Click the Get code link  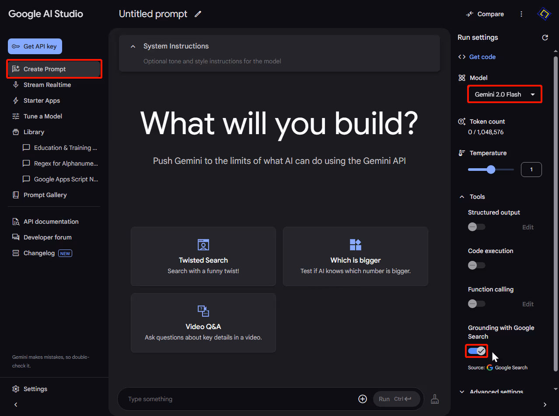[482, 57]
